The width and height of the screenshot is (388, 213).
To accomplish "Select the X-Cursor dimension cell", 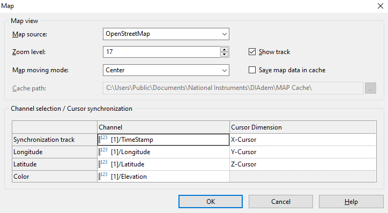I will (303, 140).
